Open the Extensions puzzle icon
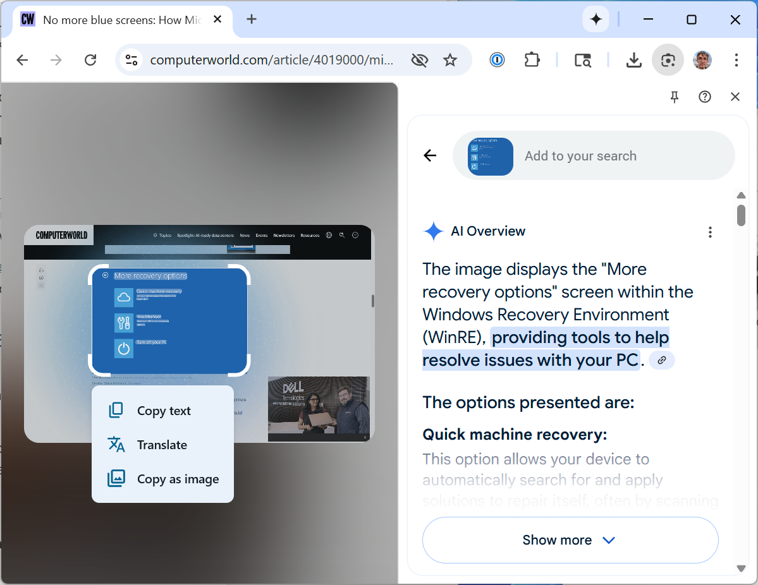Viewport: 758px width, 585px height. coord(532,60)
